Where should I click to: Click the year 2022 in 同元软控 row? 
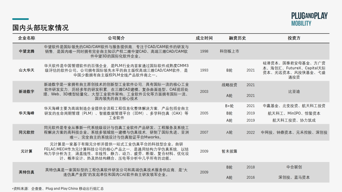(x=250, y=132)
